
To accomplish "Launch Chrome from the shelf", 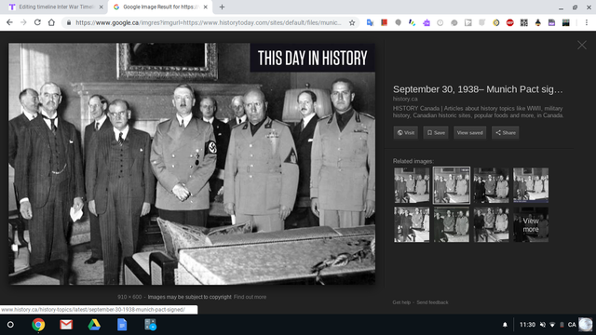I will point(38,325).
